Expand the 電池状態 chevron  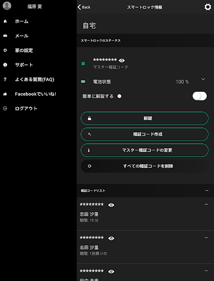click(203, 79)
